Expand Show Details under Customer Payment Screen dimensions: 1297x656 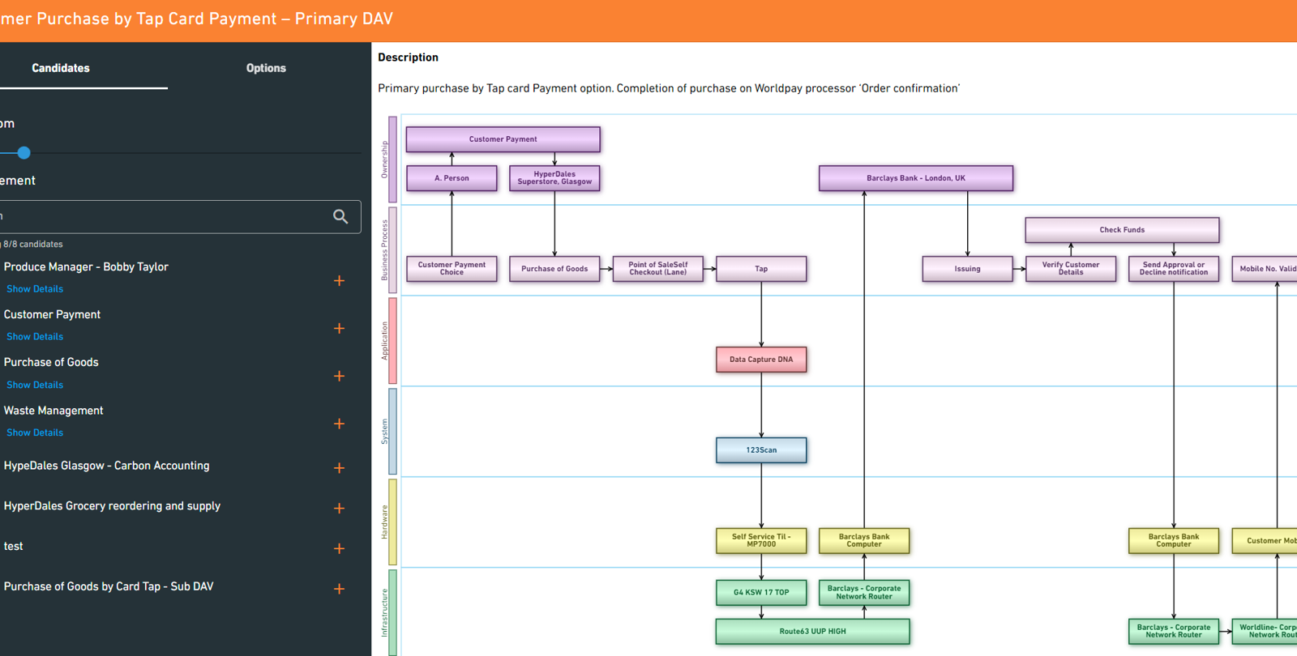pos(35,337)
